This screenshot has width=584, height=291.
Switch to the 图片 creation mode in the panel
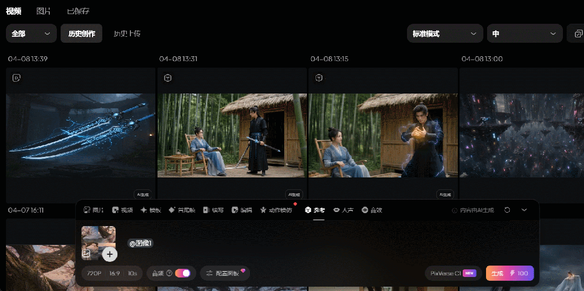[x=94, y=210]
